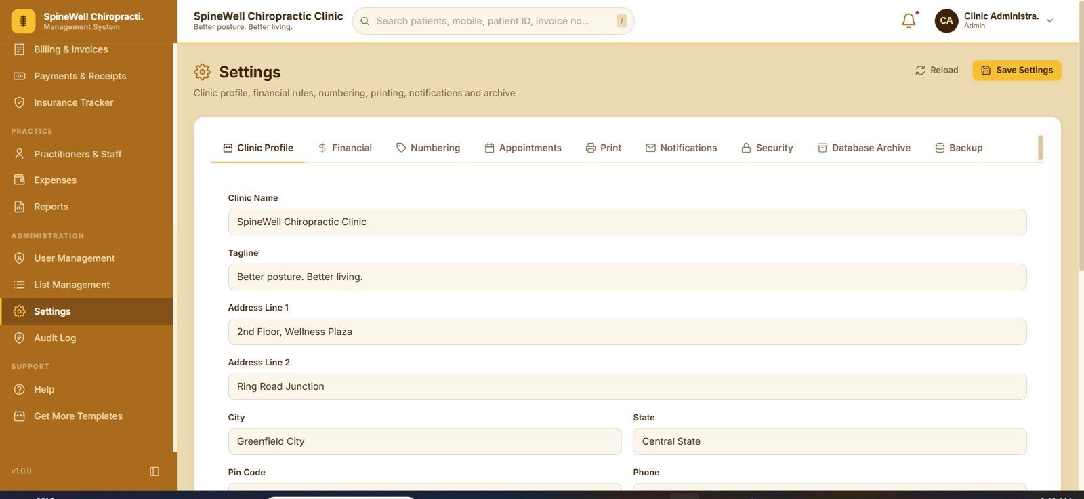Click the Reload button
Viewport: 1084px width, 499px height.
tap(937, 71)
